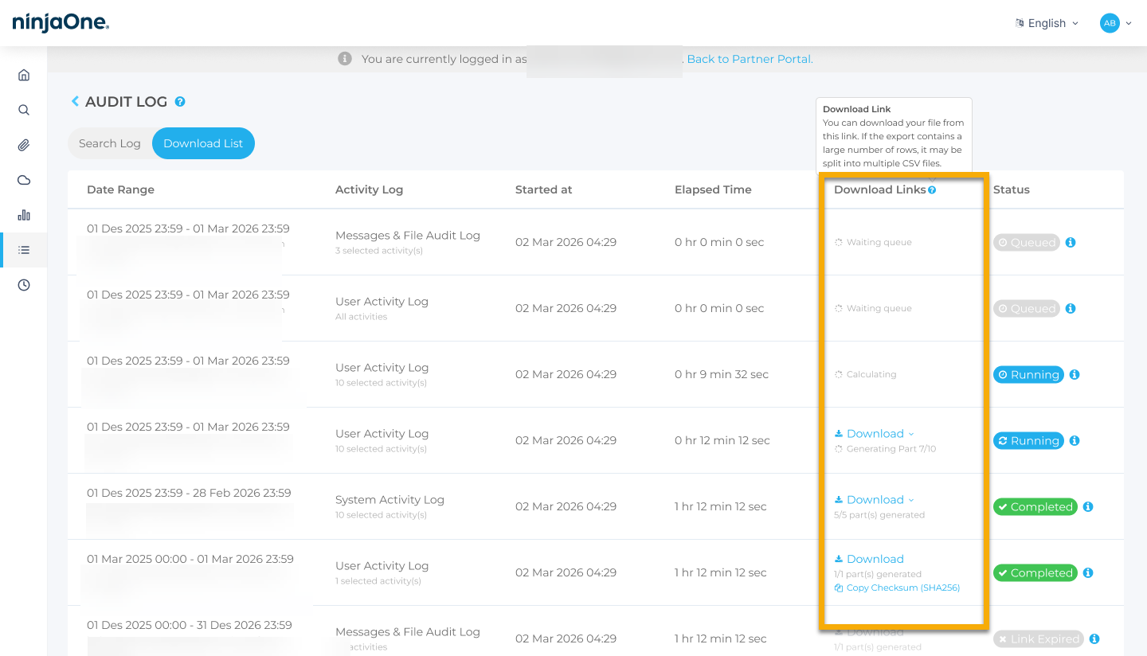Click info icon beside Running 9 min row

(1075, 374)
